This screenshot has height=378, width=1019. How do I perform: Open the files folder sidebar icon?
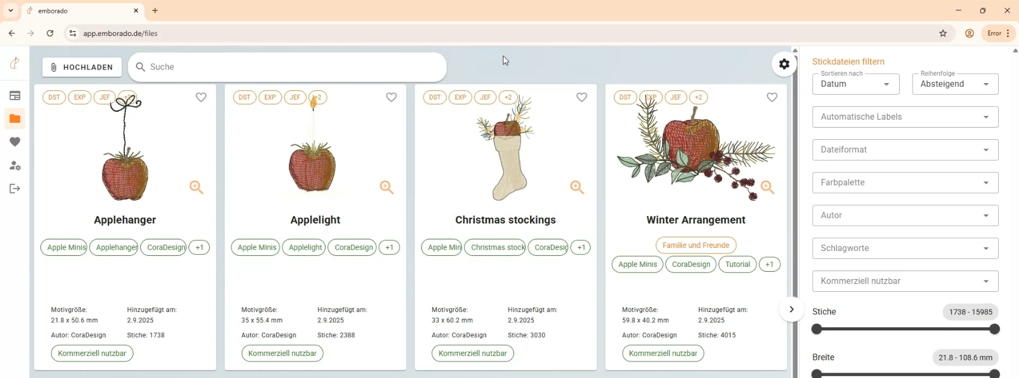click(x=15, y=118)
